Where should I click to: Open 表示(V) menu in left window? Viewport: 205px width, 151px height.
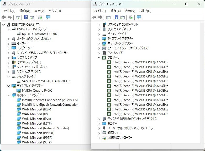pos(39,11)
